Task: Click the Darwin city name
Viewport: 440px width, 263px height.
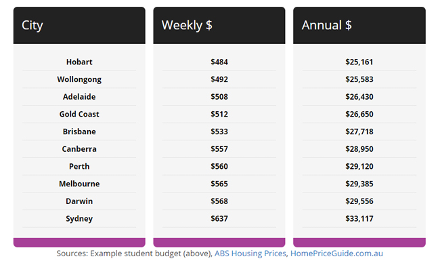Action: point(79,201)
